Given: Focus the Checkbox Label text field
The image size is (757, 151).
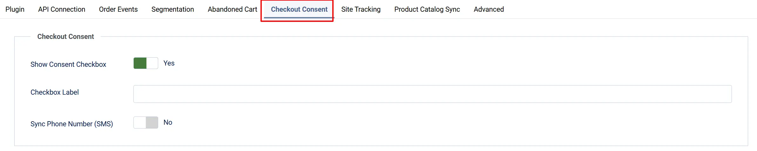Looking at the screenshot, I should pyautogui.click(x=432, y=94).
